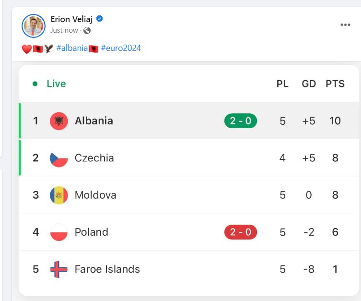This screenshot has height=301, width=361.
Task: Click the GD column header
Action: (x=309, y=84)
